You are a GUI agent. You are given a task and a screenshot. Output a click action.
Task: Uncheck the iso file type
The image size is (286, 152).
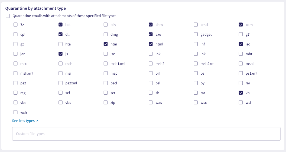point(241,44)
